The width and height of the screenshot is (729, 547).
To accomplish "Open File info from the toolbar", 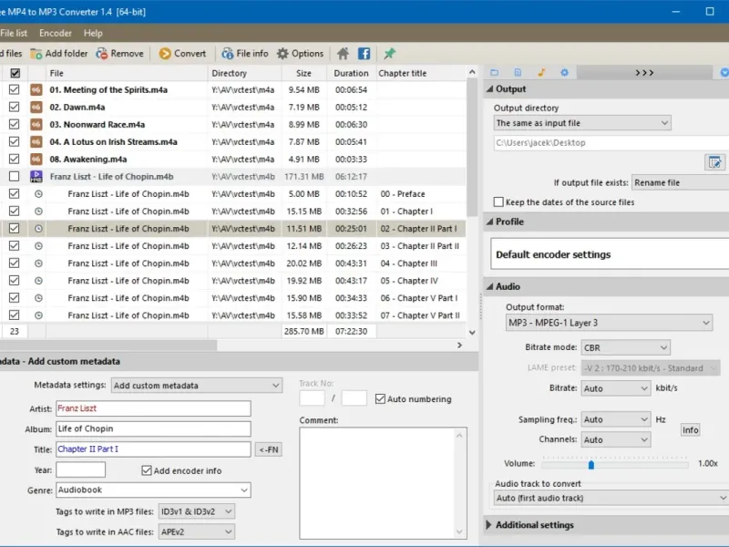I will click(x=226, y=54).
